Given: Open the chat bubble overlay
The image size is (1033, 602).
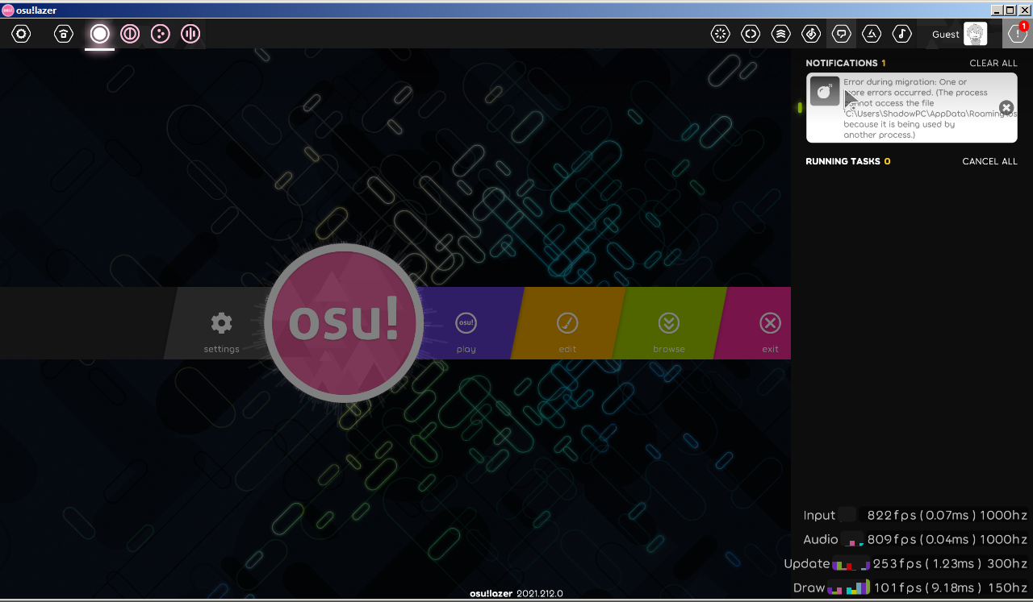Looking at the screenshot, I should click(x=842, y=34).
